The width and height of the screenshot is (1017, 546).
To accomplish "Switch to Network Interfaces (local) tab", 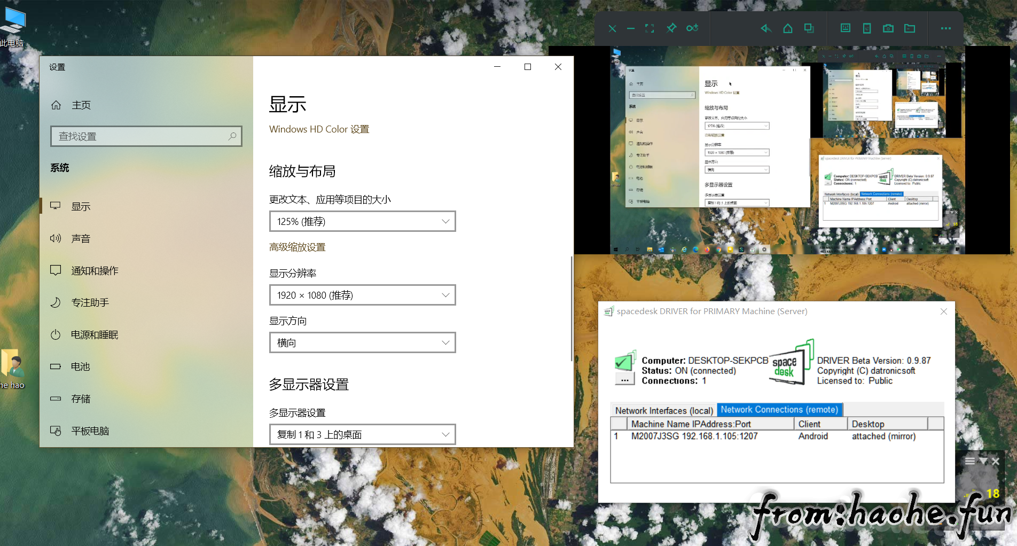I will pos(664,410).
